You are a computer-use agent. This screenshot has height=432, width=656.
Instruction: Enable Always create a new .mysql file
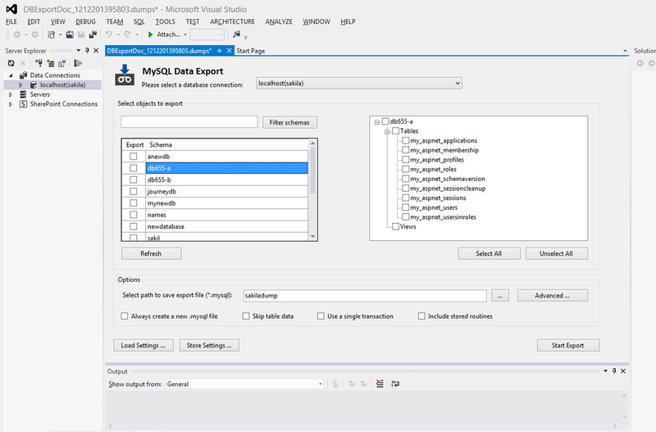pyautogui.click(x=125, y=316)
